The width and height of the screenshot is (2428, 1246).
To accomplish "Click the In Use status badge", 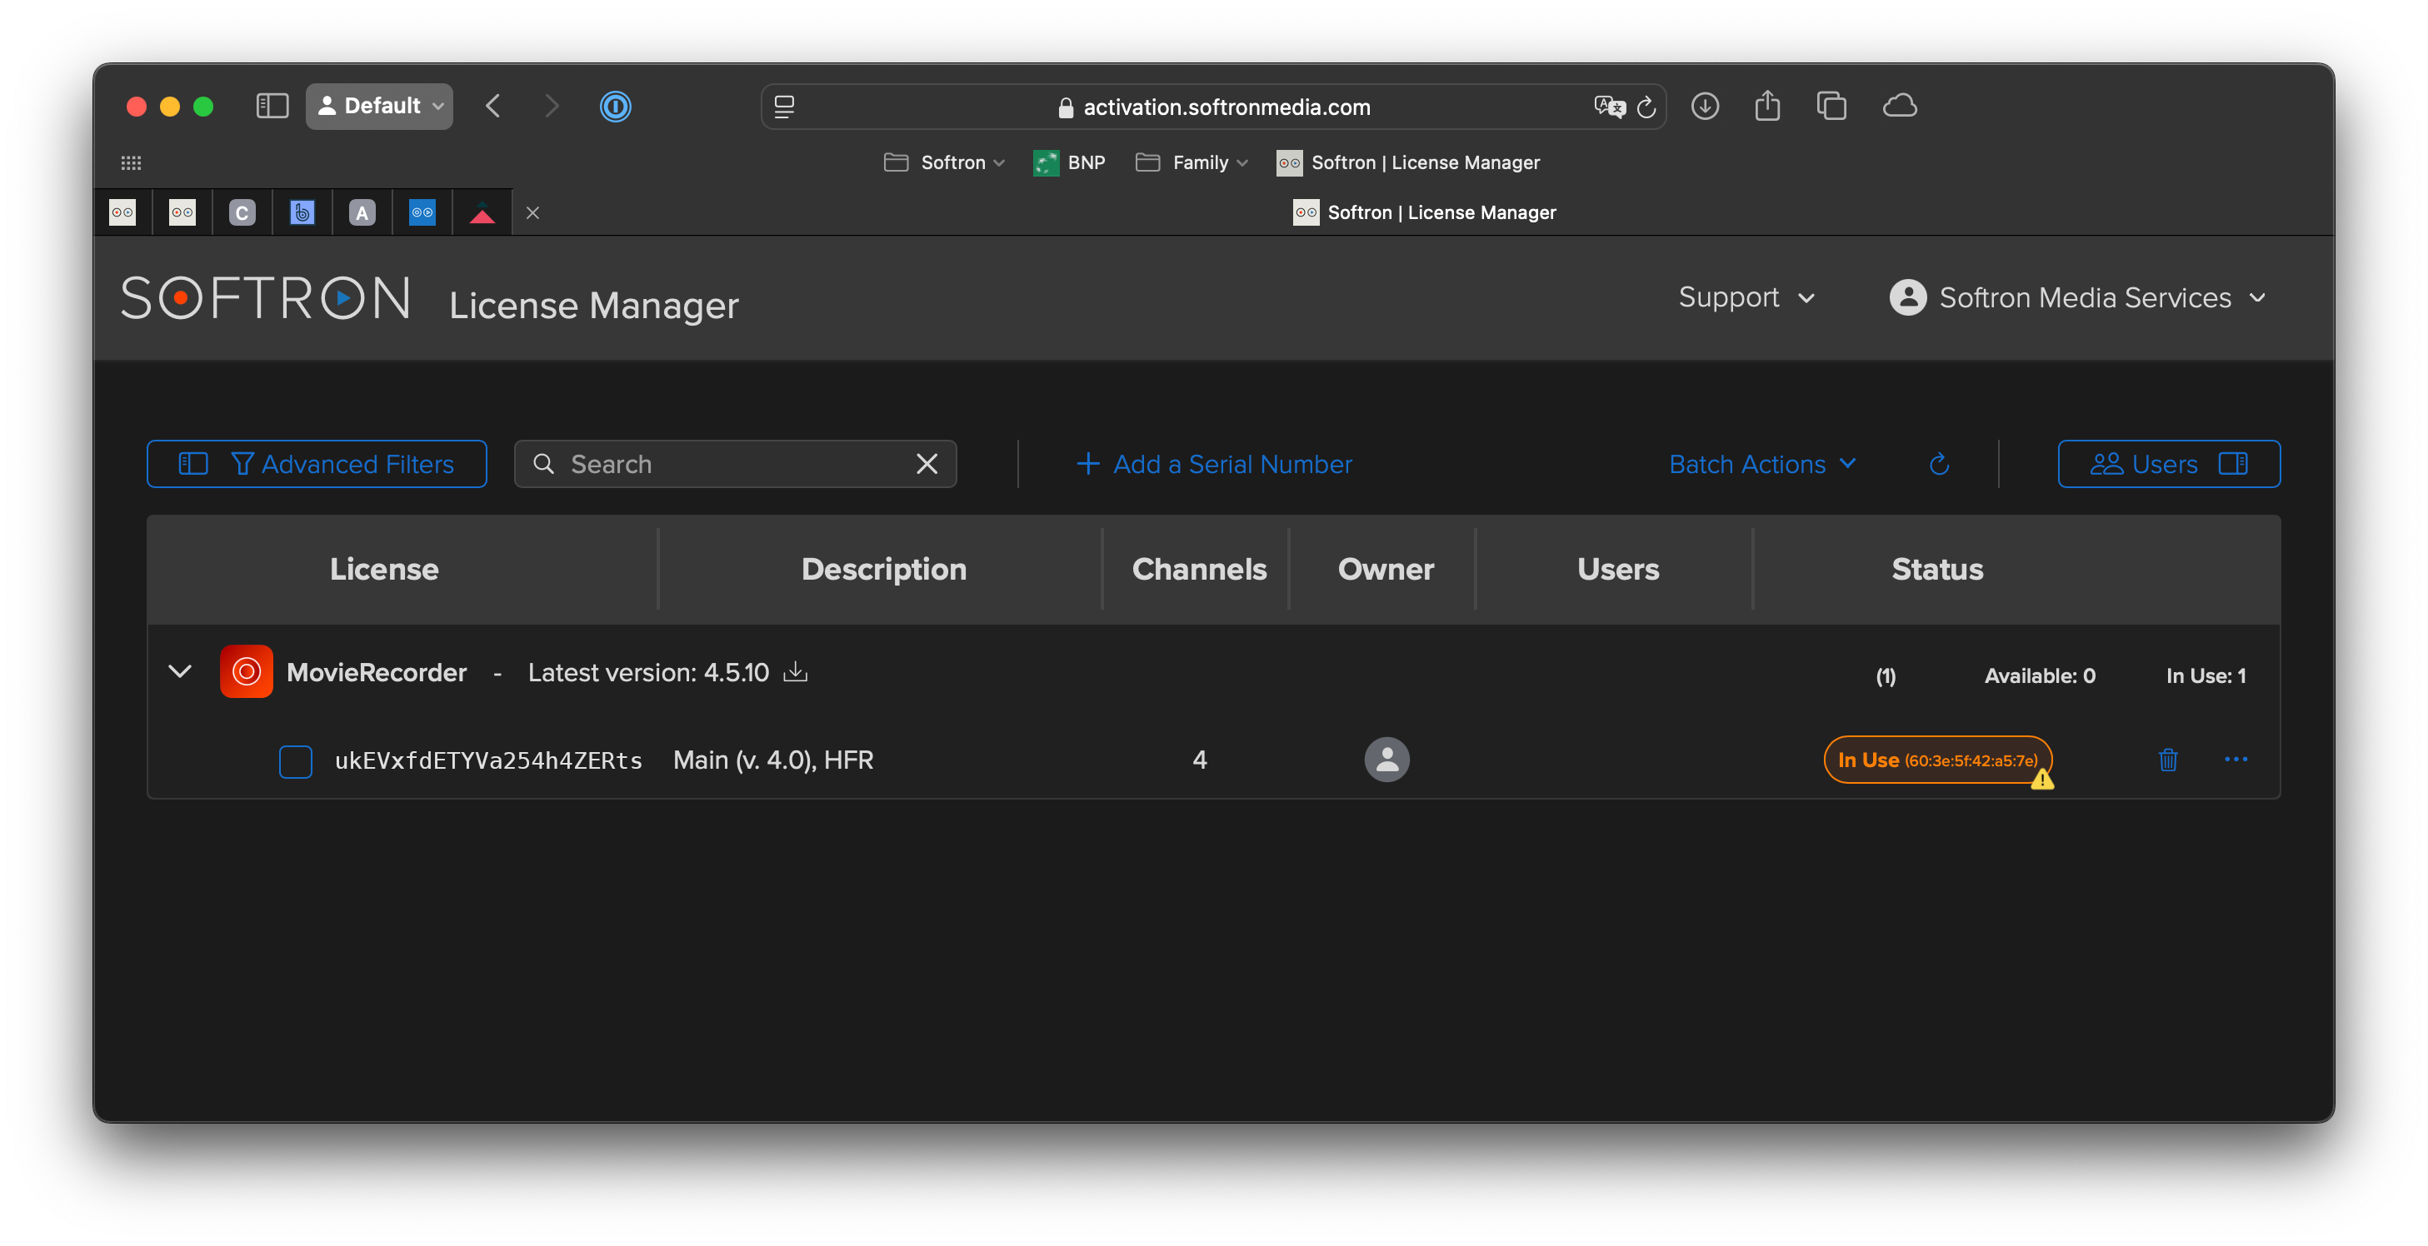I will point(1937,760).
